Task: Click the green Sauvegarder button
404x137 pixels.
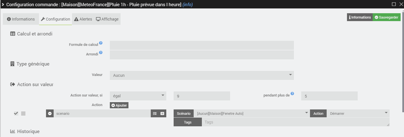Action: point(386,17)
